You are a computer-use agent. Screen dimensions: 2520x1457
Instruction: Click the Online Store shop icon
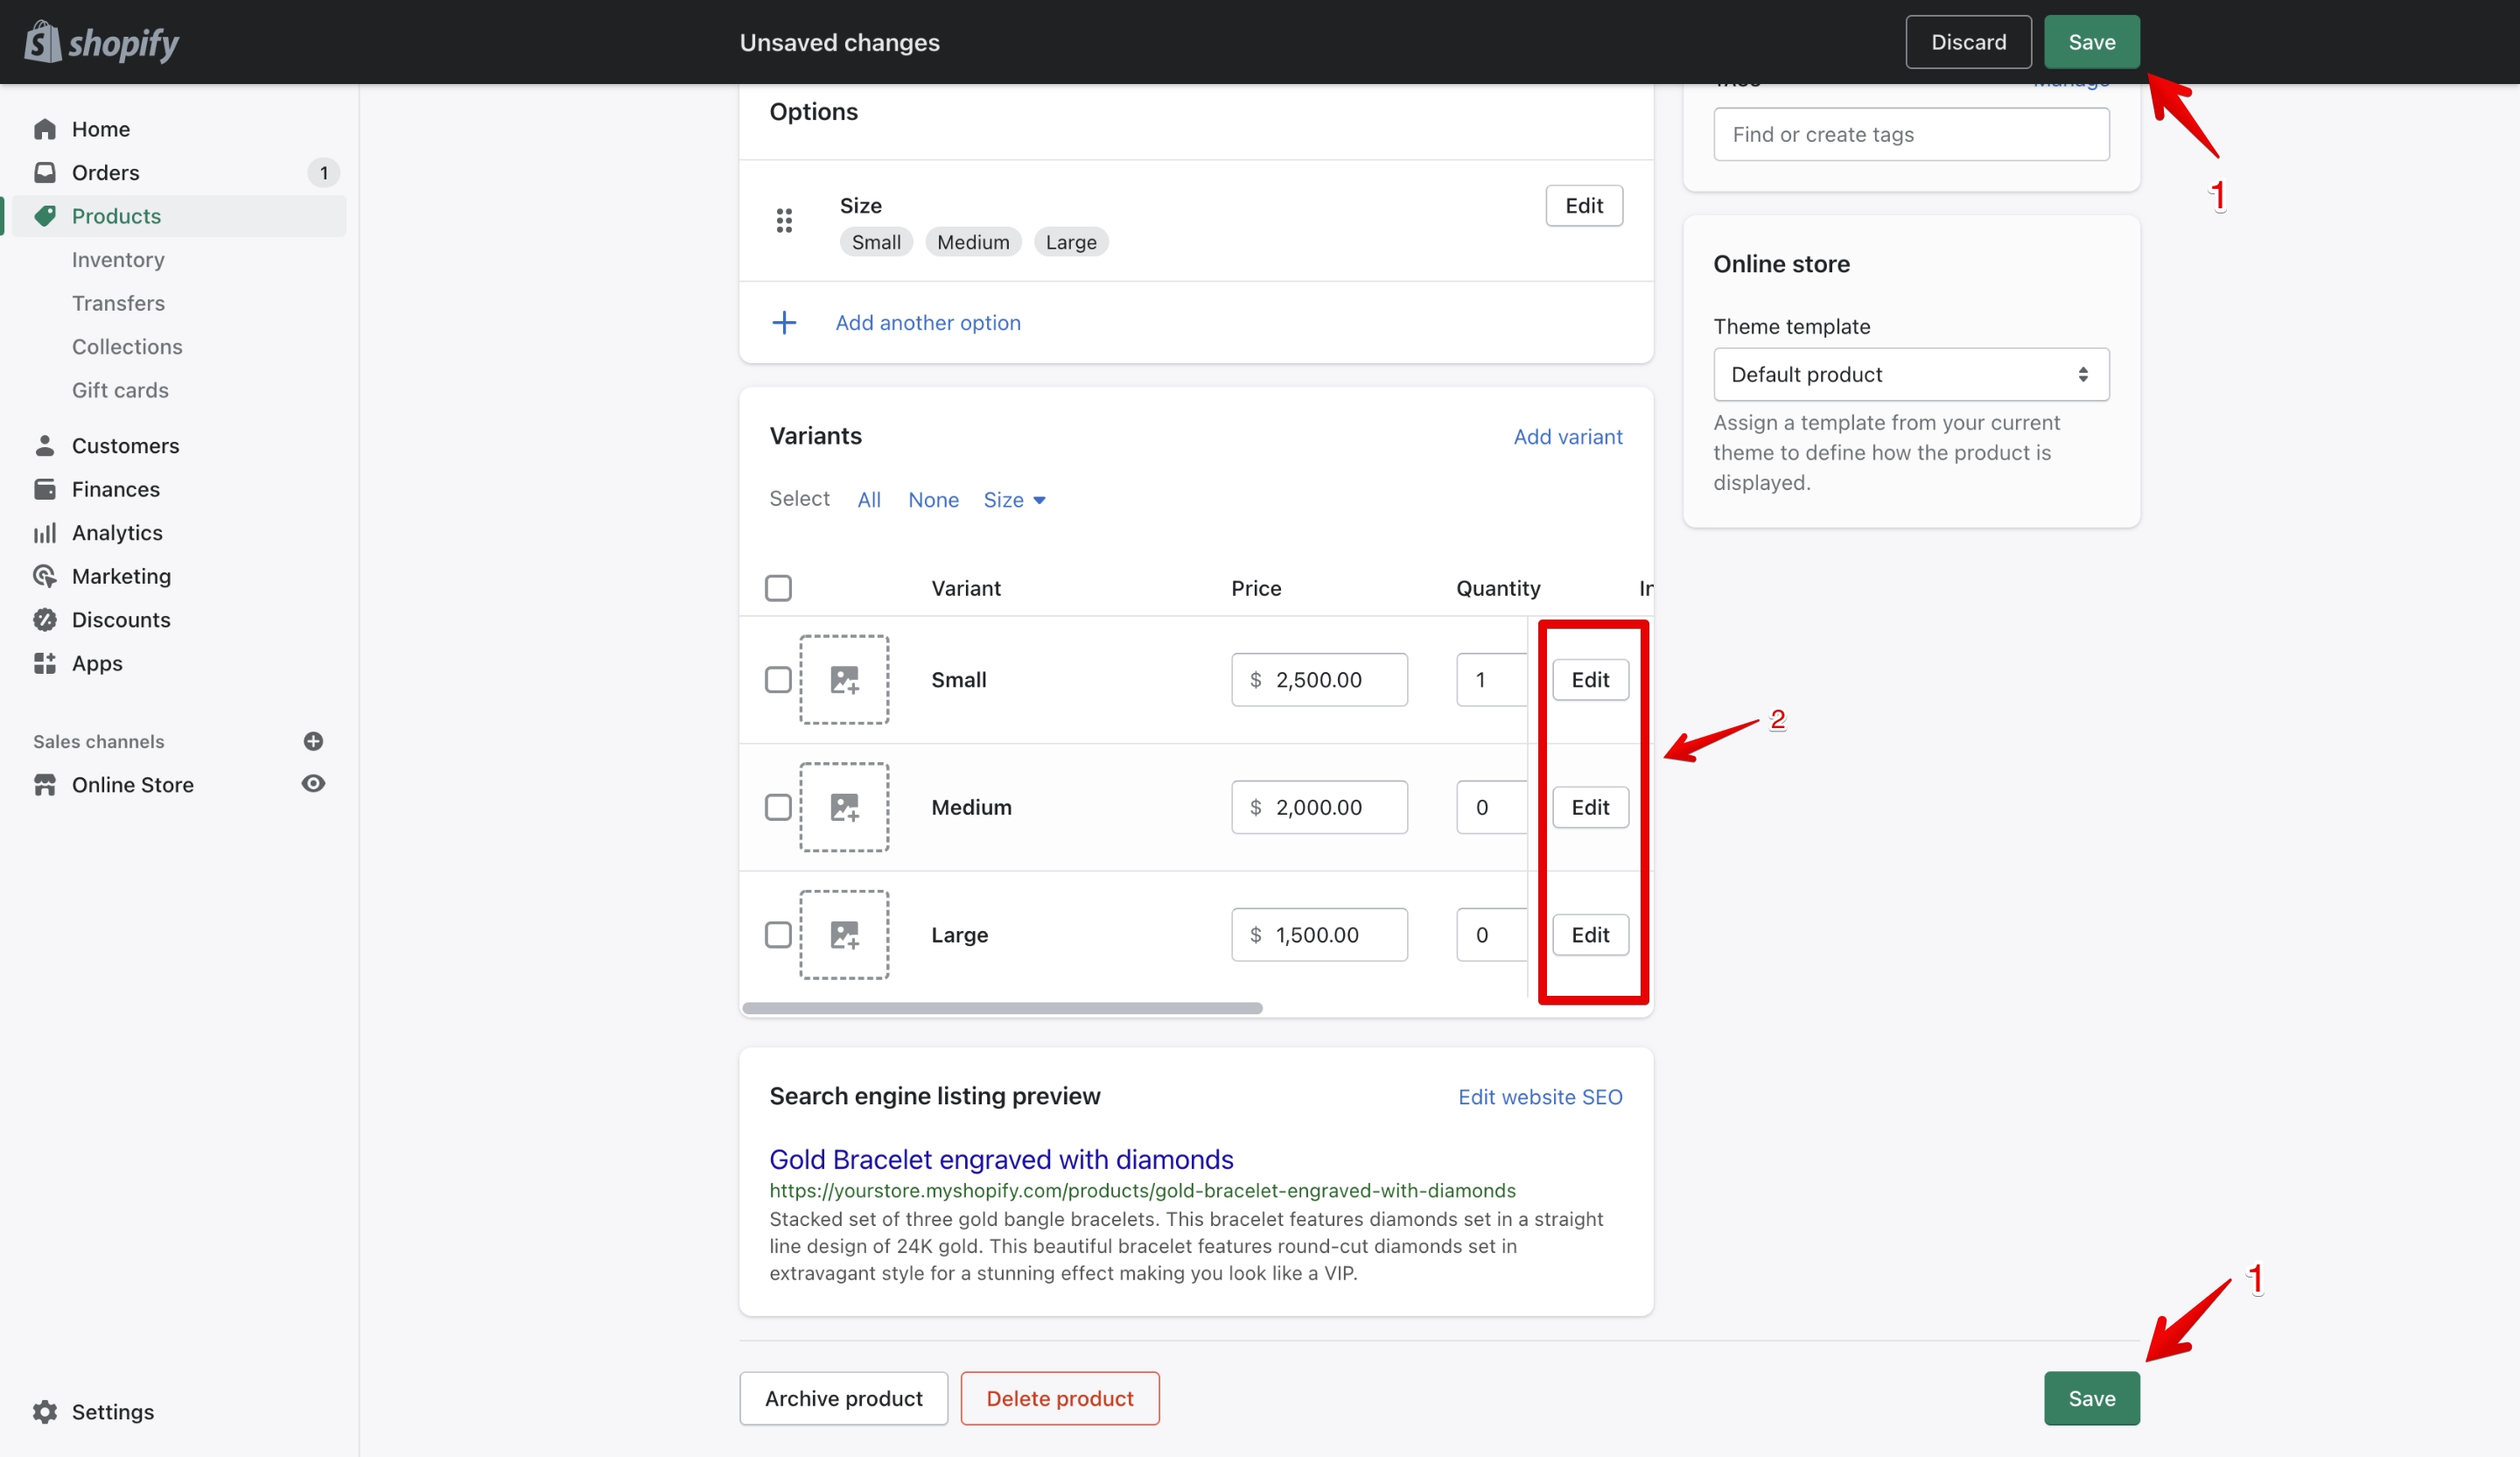click(45, 785)
